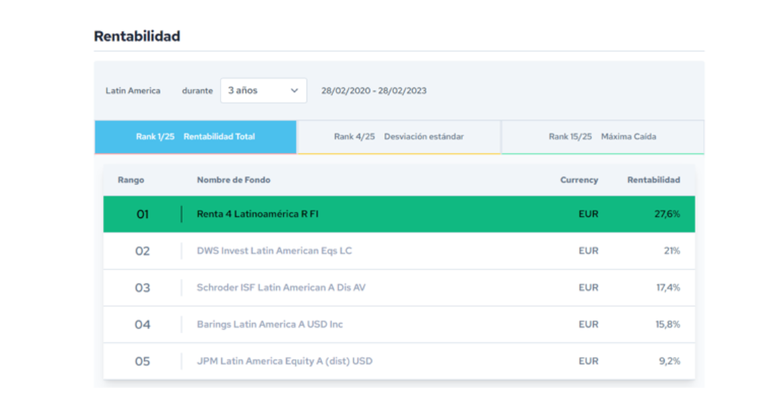
Task: Open DWS Invest Latin American Eqs LC
Action: (274, 251)
